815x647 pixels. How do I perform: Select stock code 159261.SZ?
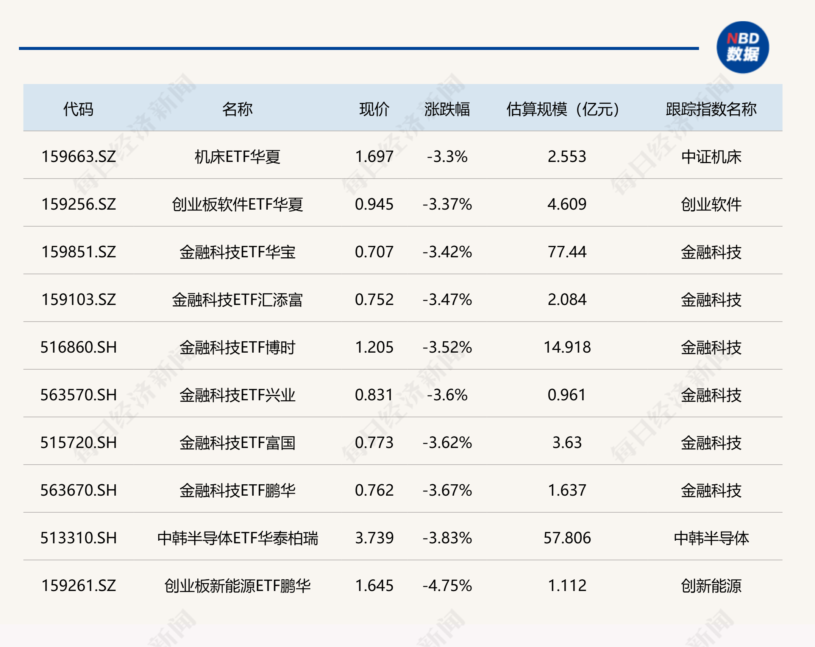(78, 586)
